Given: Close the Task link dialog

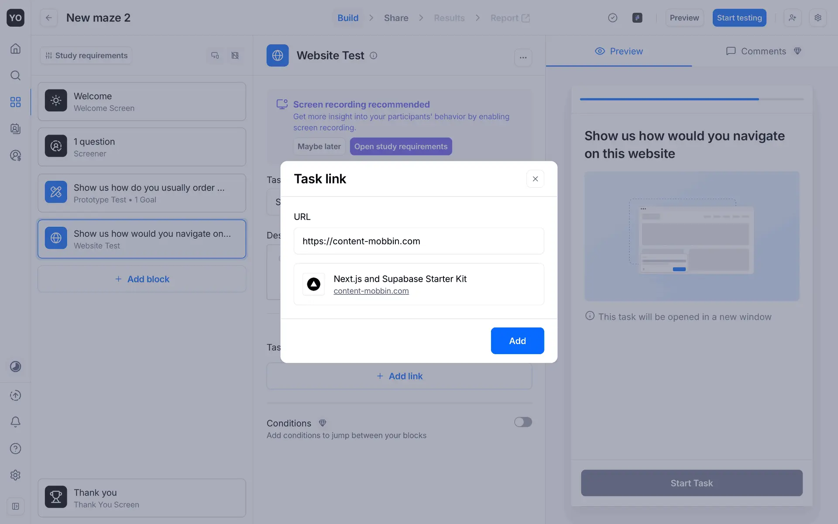Looking at the screenshot, I should pyautogui.click(x=535, y=179).
